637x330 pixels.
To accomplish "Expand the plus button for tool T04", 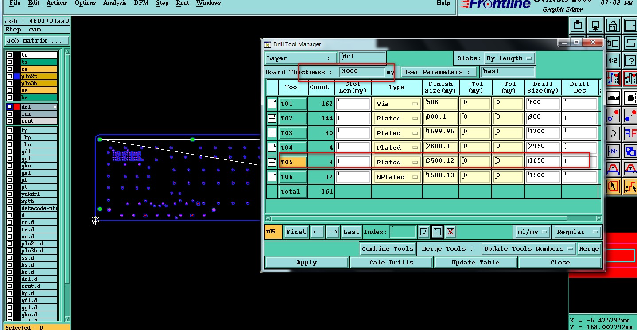I will tap(272, 148).
